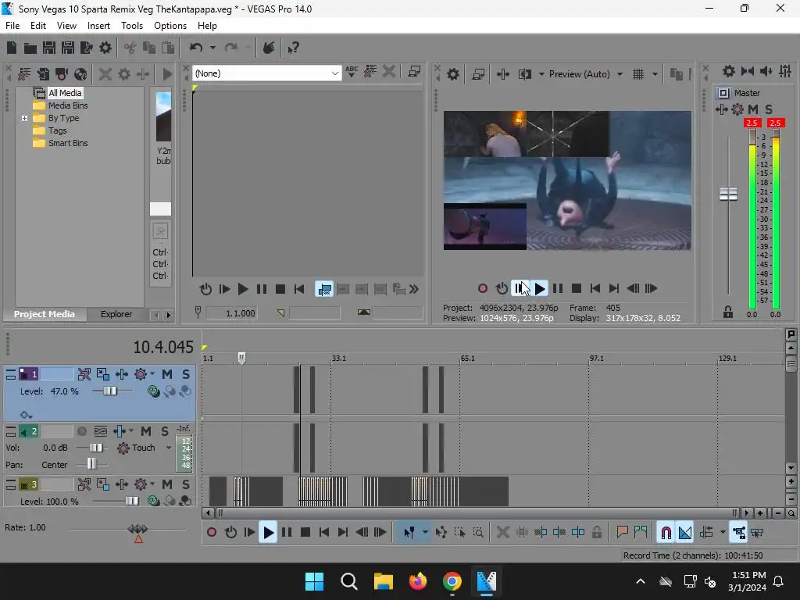Solo video Track 3
This screenshot has height=600, width=800.
coord(186,484)
